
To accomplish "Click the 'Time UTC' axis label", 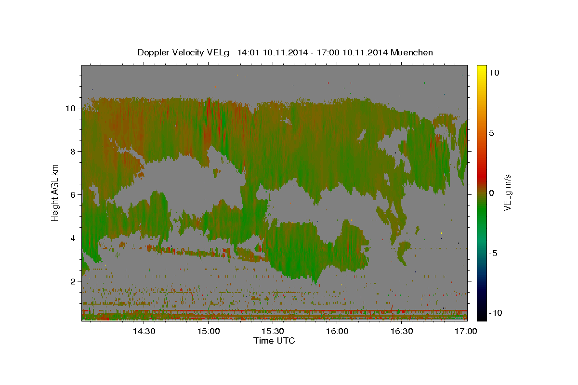I will click(274, 341).
